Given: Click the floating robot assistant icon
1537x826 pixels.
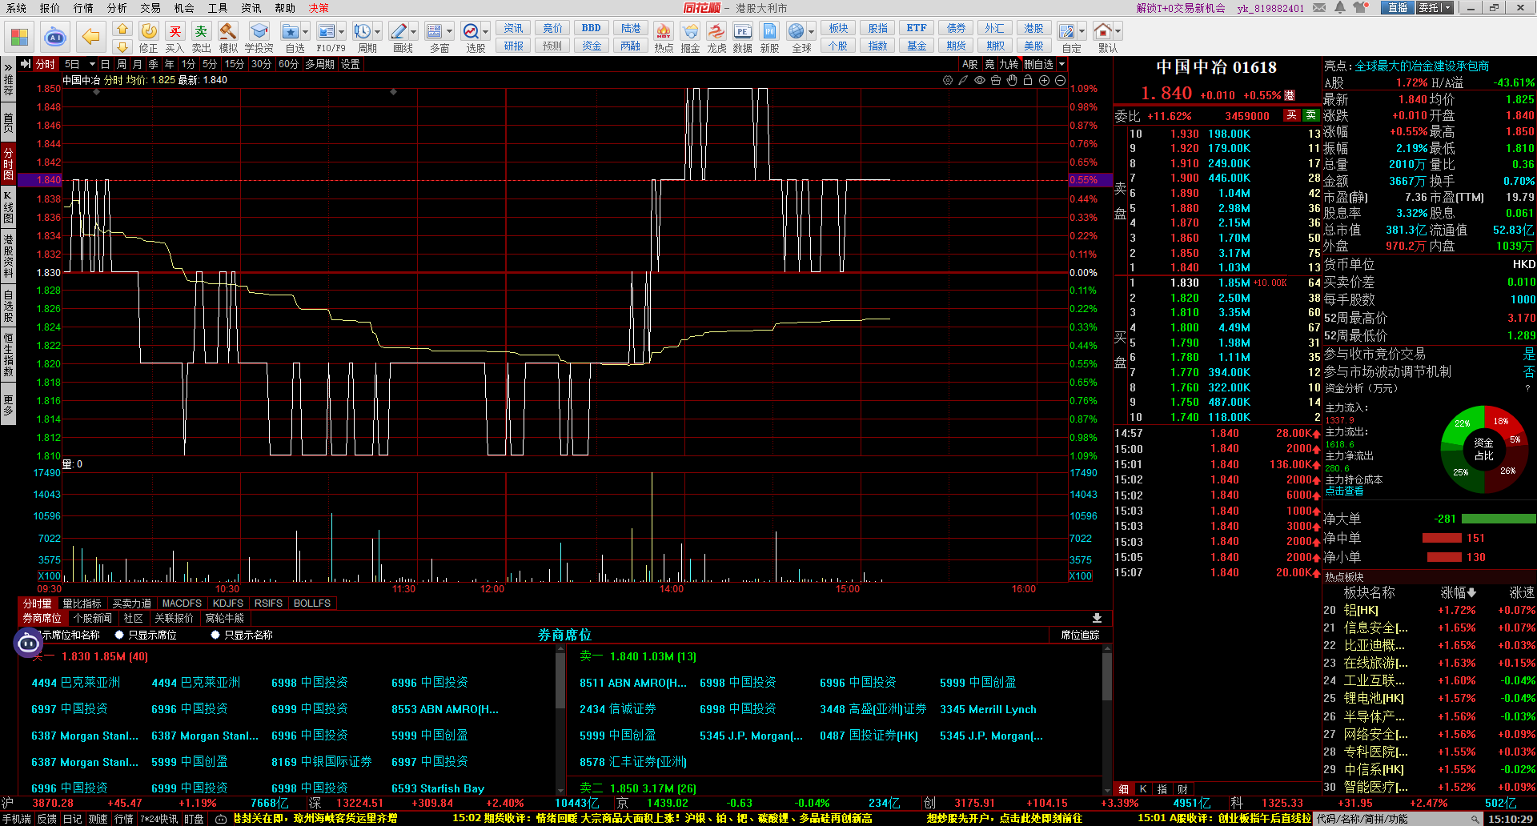Looking at the screenshot, I should click(28, 643).
